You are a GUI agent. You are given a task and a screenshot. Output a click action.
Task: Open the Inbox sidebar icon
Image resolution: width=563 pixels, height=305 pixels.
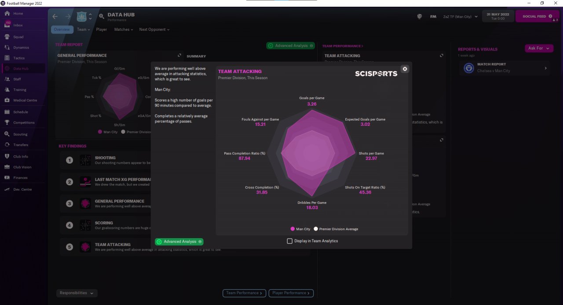pos(7,25)
